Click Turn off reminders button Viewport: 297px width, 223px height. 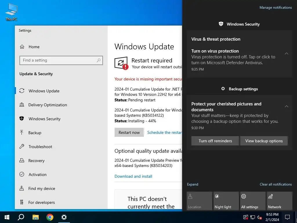click(x=215, y=141)
